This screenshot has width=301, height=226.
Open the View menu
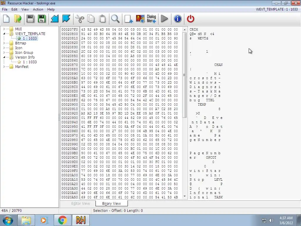point(25,9)
